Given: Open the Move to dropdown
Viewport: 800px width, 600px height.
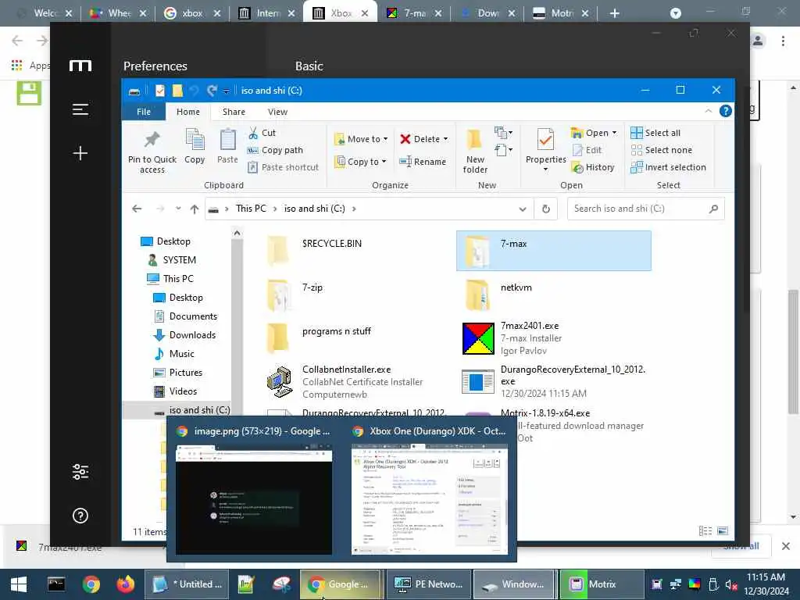Looking at the screenshot, I should point(361,139).
